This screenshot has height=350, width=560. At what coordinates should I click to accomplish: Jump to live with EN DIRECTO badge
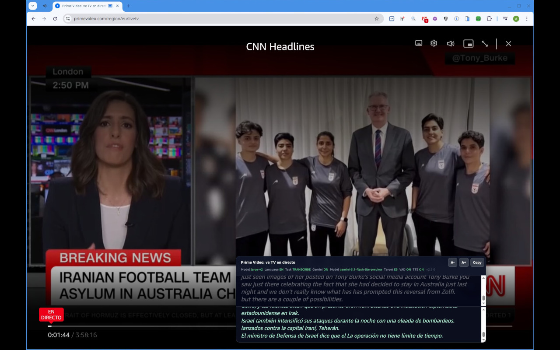click(x=51, y=315)
